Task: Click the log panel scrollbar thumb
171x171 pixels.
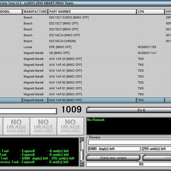Action: pyautogui.click(x=82, y=155)
